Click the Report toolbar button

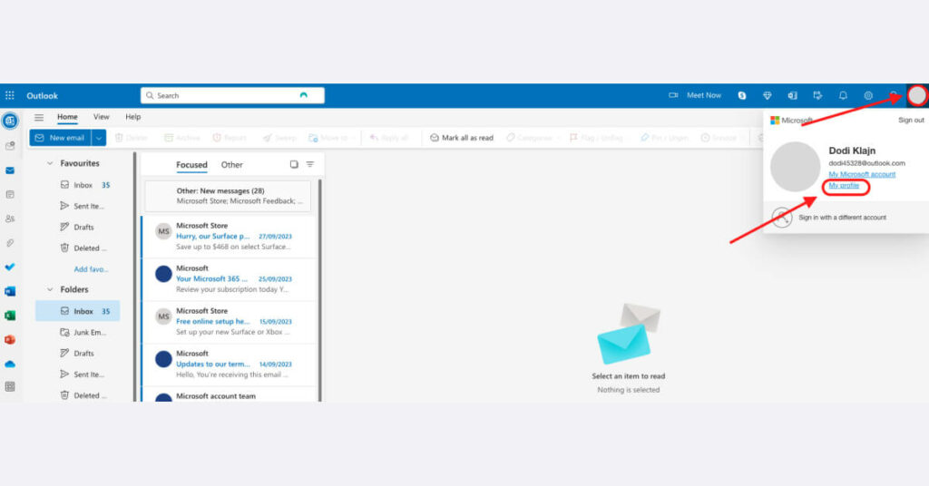(x=230, y=137)
